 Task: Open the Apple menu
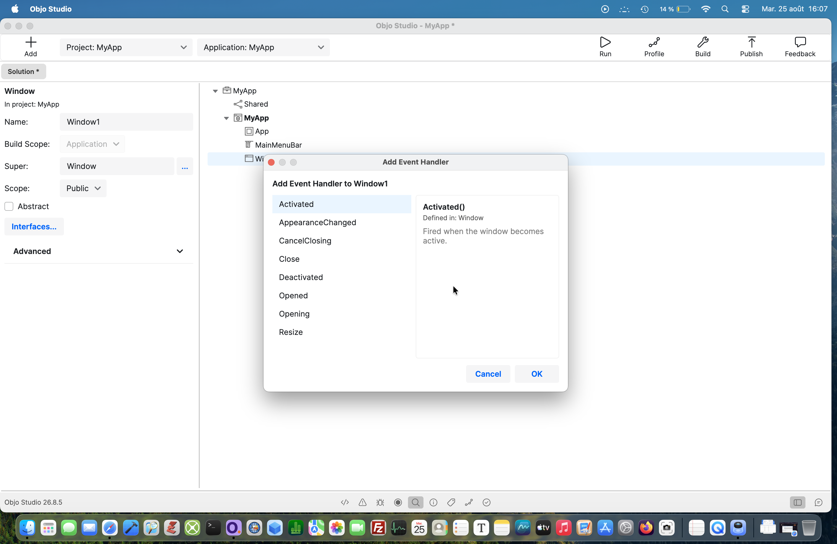tap(15, 9)
